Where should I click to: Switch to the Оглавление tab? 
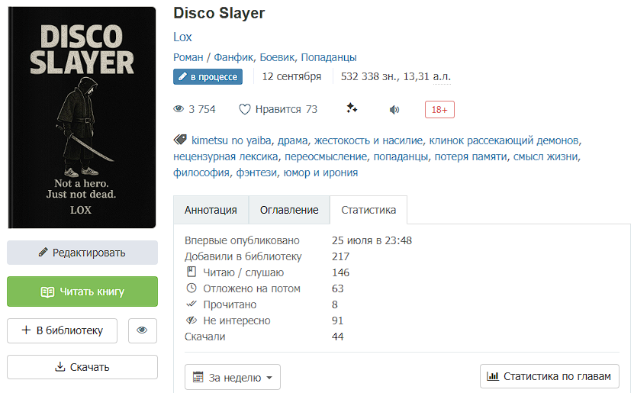[289, 210]
